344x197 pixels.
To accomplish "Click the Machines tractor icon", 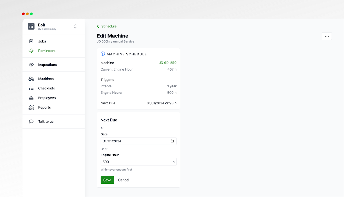I will point(31,79).
